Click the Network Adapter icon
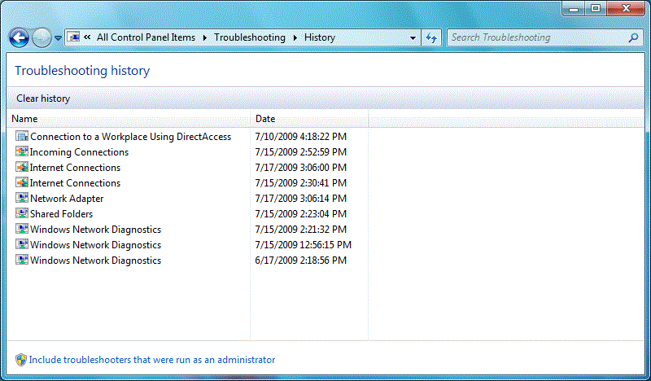The image size is (651, 381). pos(22,198)
